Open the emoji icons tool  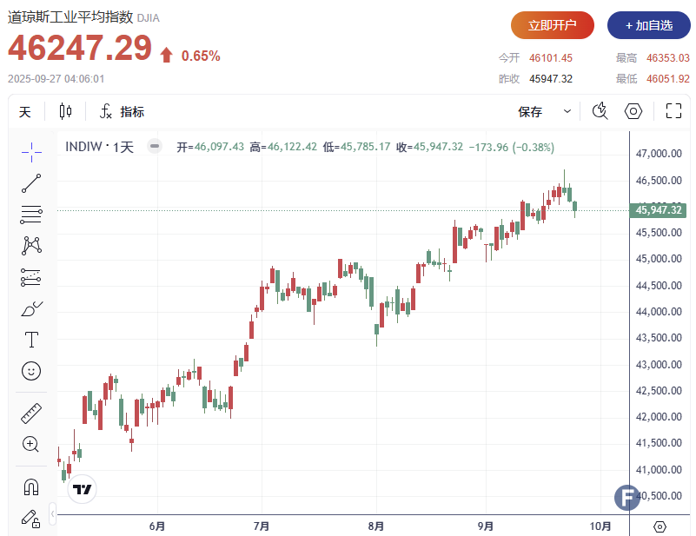(31, 371)
